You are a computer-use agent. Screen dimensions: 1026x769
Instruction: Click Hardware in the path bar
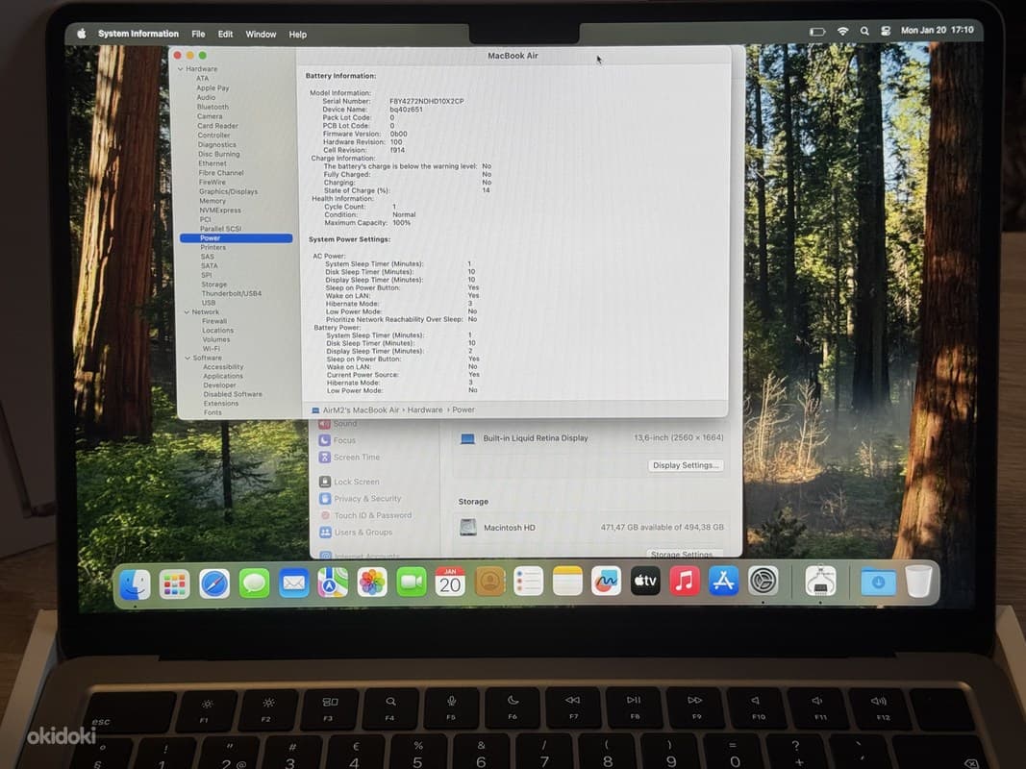(x=425, y=410)
